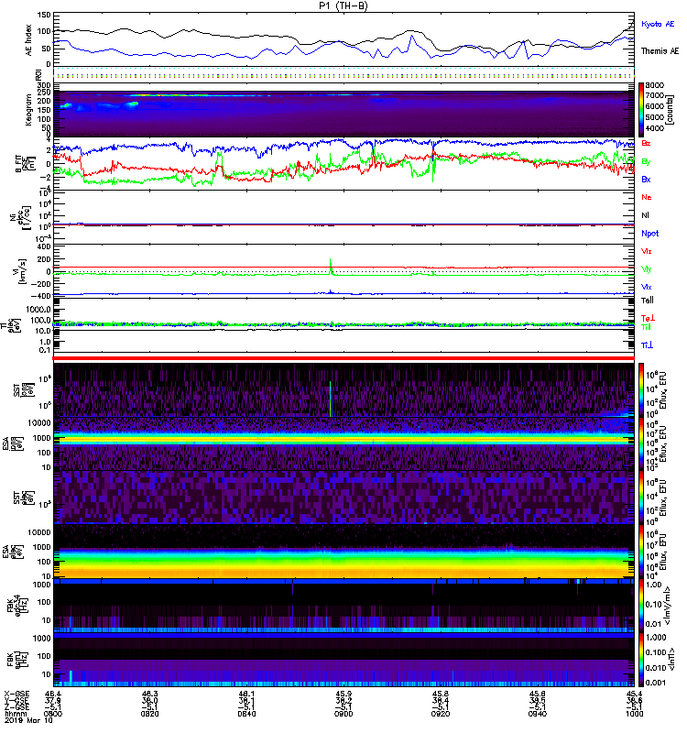Click the SST electrons Eflux color bar
The height and width of the screenshot is (733, 687).
pyautogui.click(x=641, y=498)
